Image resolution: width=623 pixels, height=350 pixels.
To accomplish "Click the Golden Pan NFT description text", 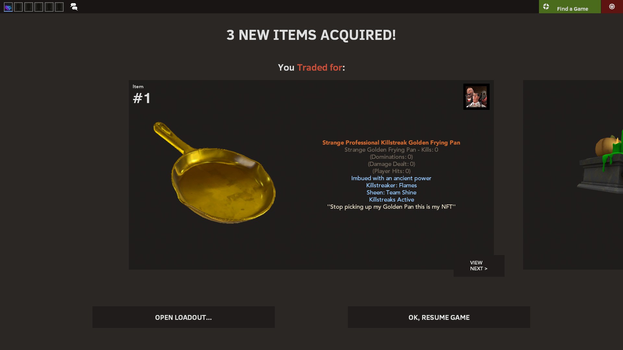I will click(391, 207).
